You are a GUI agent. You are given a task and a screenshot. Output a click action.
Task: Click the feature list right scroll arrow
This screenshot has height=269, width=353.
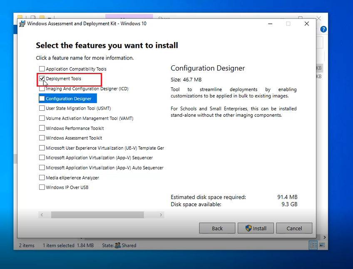coord(161,215)
